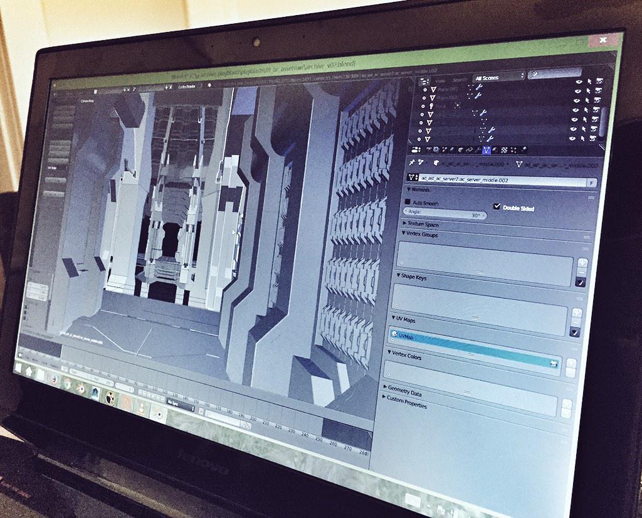
Task: Click frame 200 on the timeline
Action: 253,419
